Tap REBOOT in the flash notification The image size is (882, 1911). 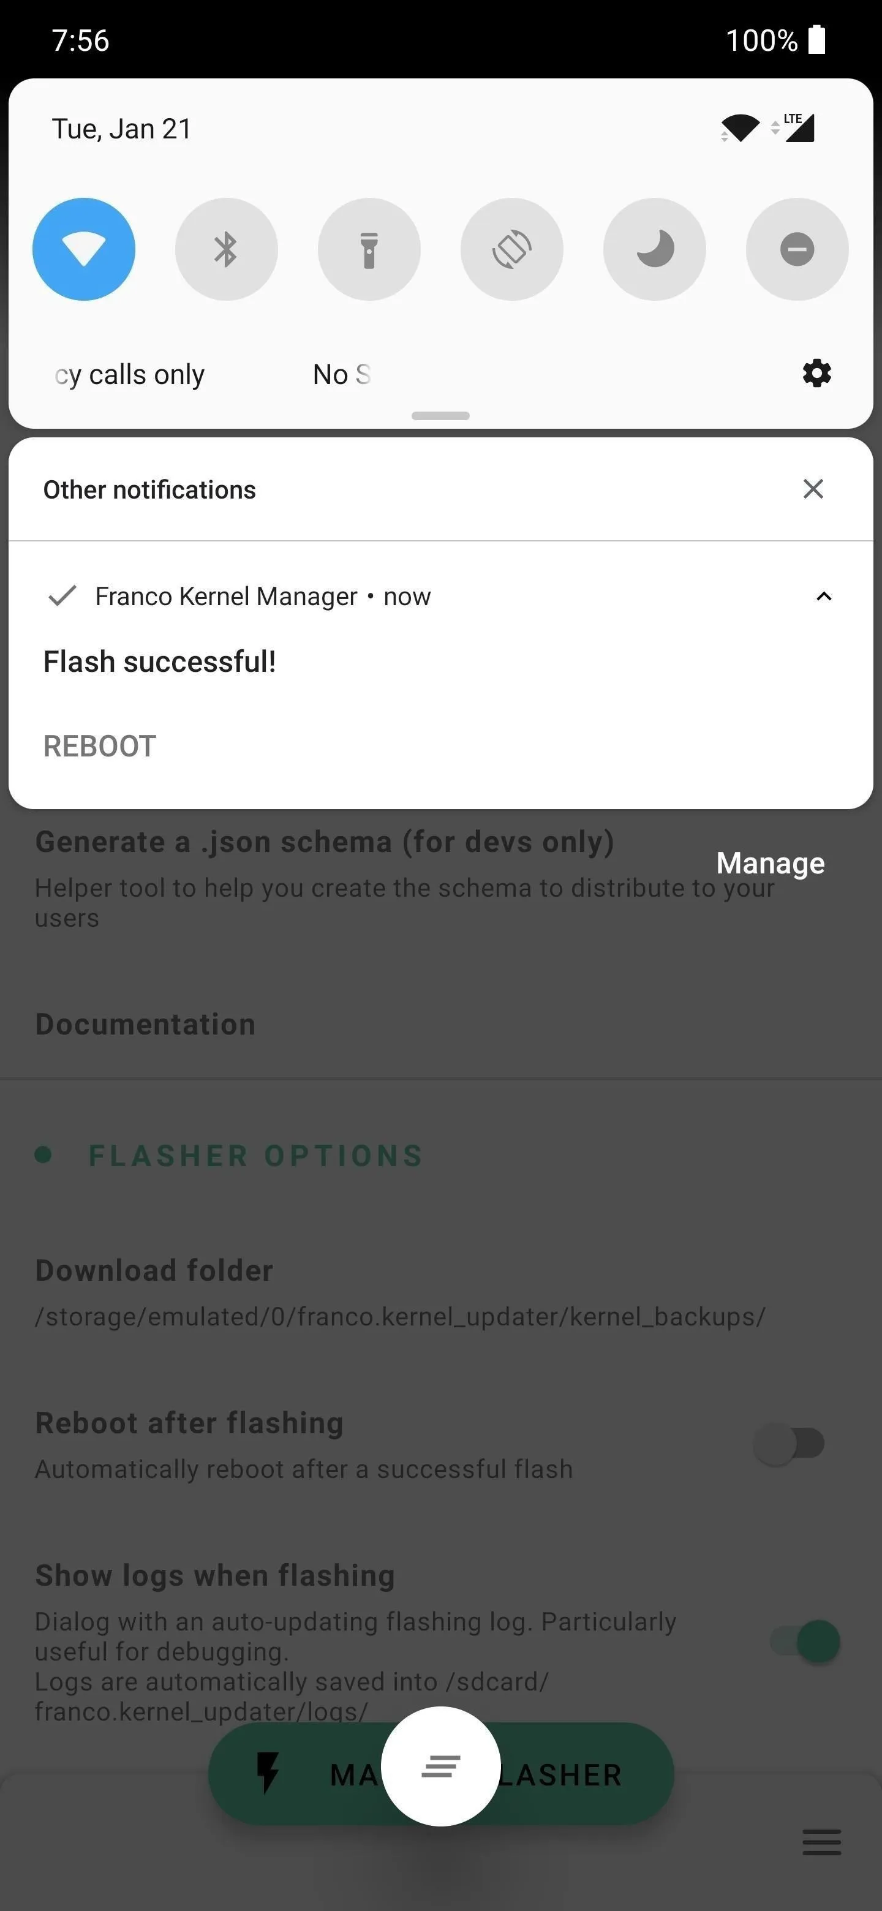click(x=100, y=746)
